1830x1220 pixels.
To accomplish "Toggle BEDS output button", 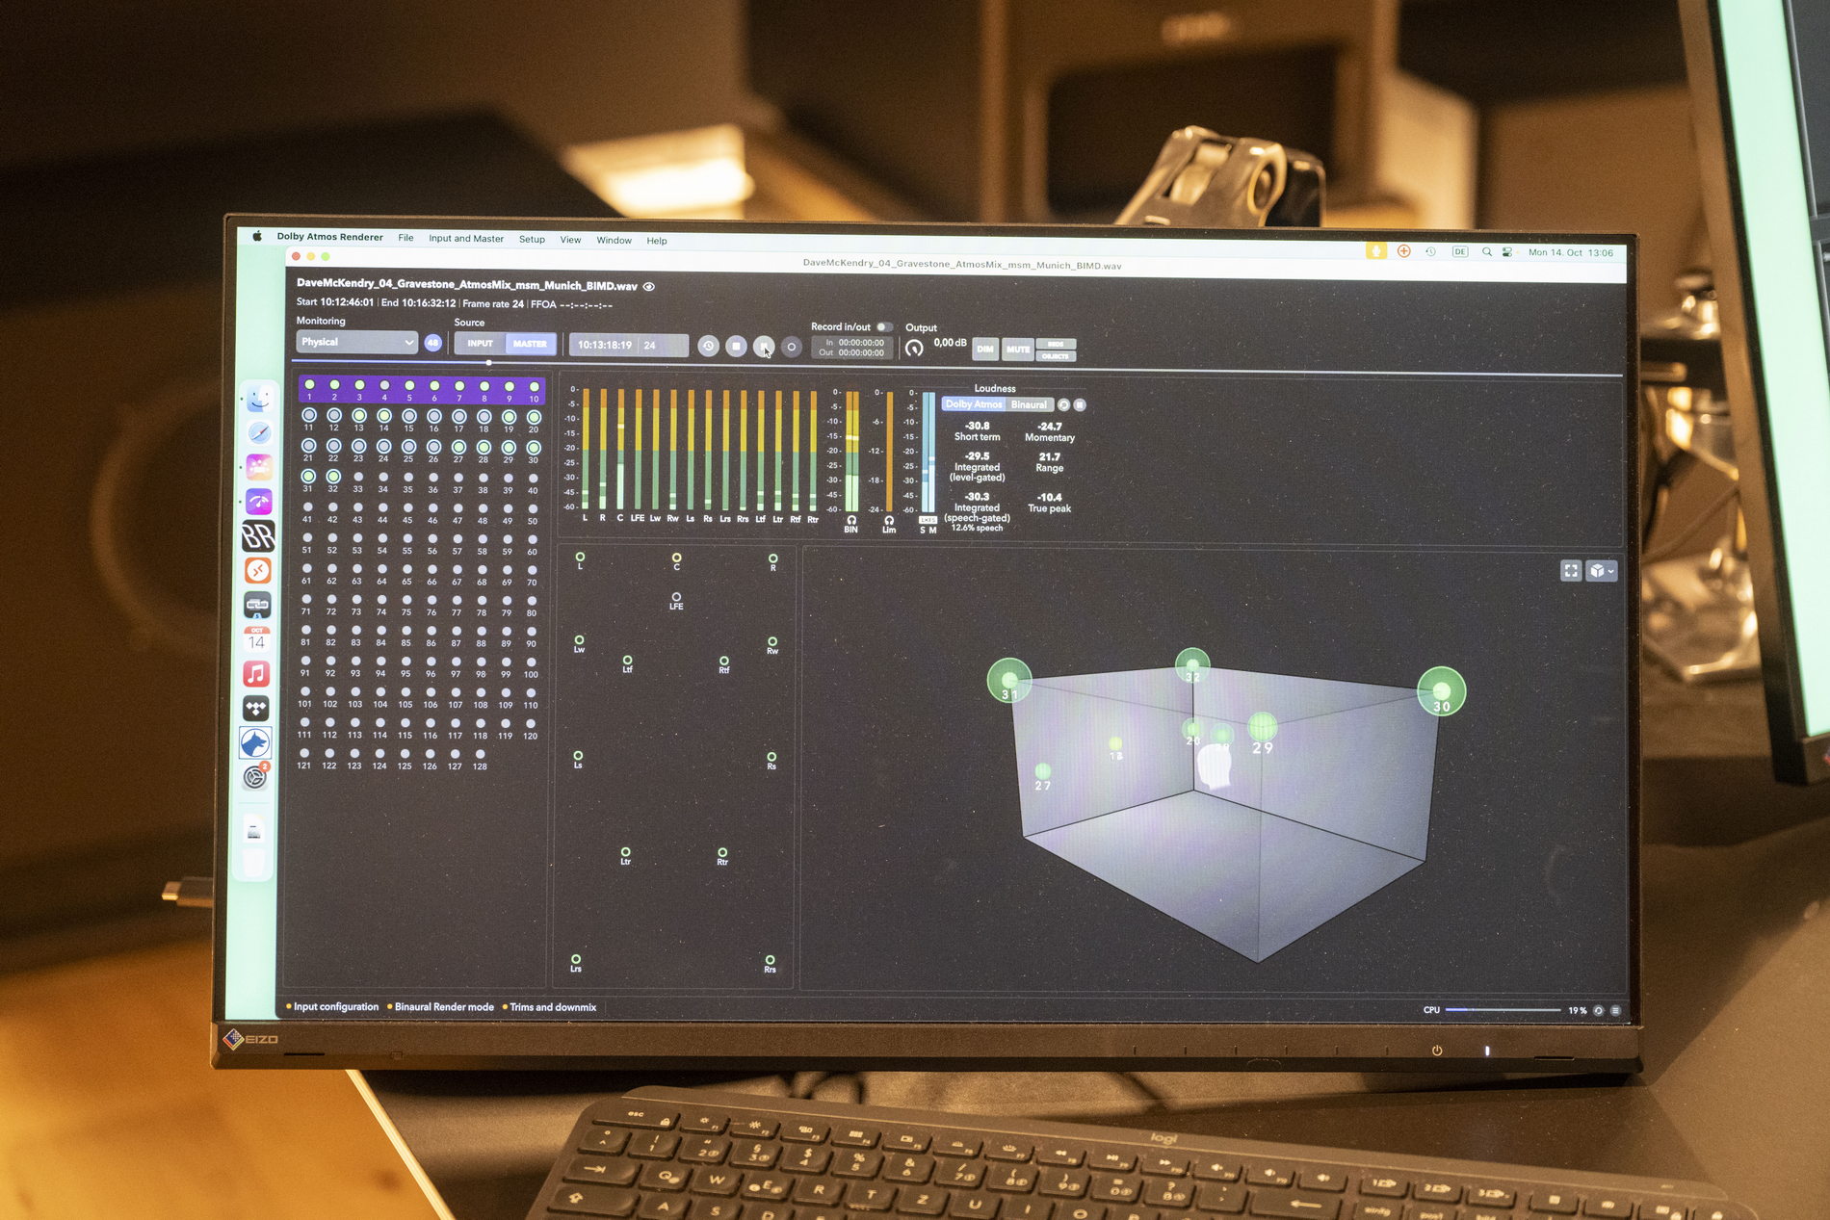I will [1056, 344].
